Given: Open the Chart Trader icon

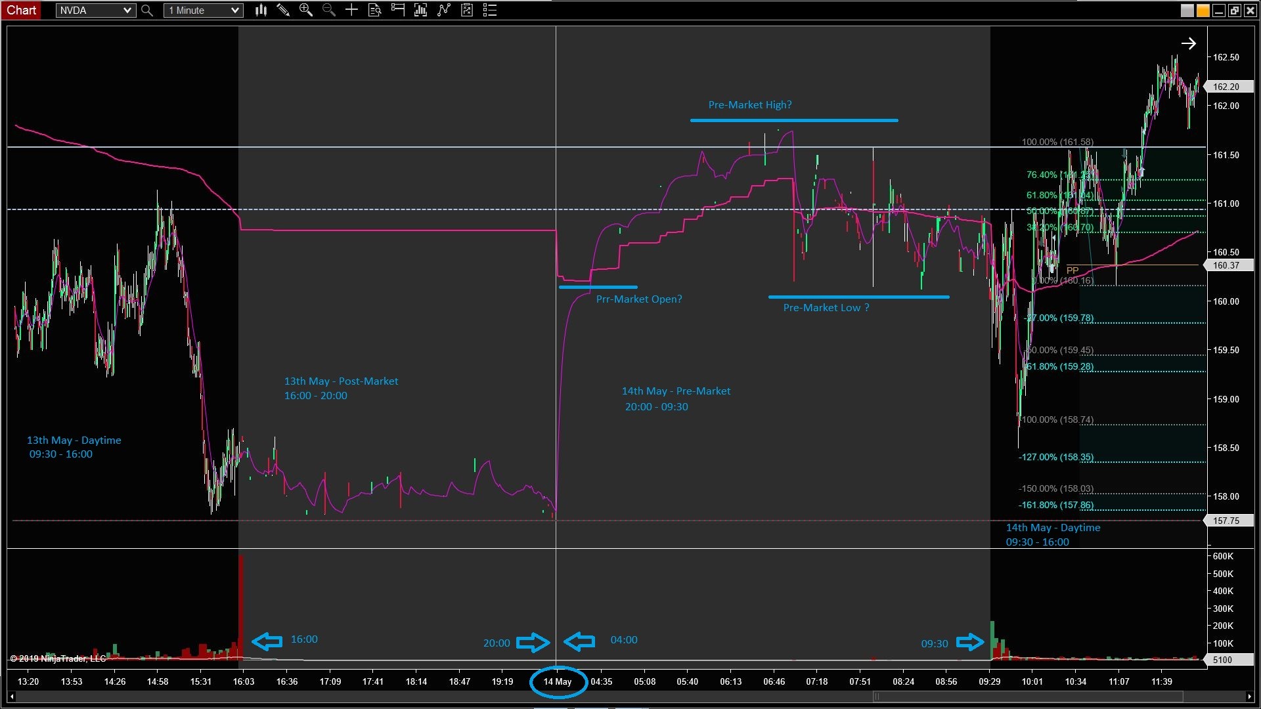Looking at the screenshot, I should pyautogui.click(x=397, y=10).
